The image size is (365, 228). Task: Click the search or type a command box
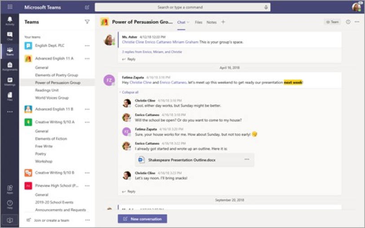click(180, 8)
